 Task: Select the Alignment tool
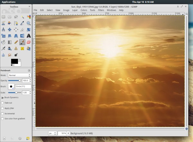pyautogui.click(x=16, y=30)
